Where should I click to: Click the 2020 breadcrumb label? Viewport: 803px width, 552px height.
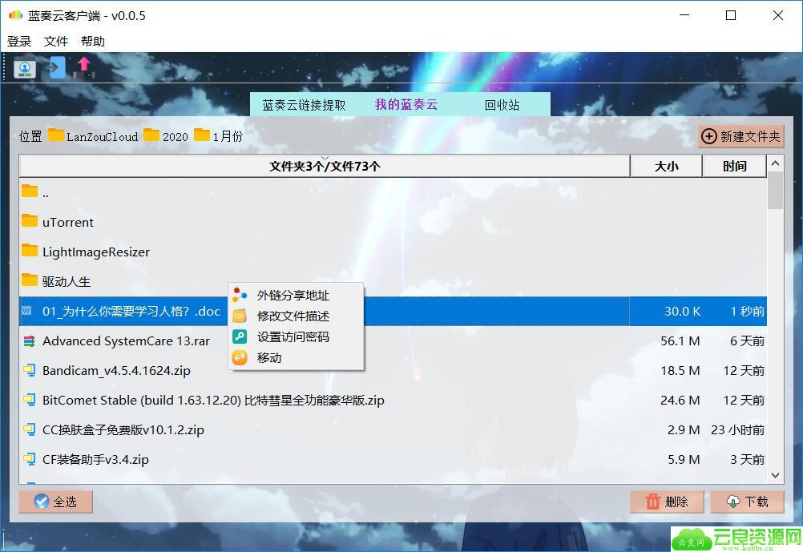pyautogui.click(x=176, y=137)
